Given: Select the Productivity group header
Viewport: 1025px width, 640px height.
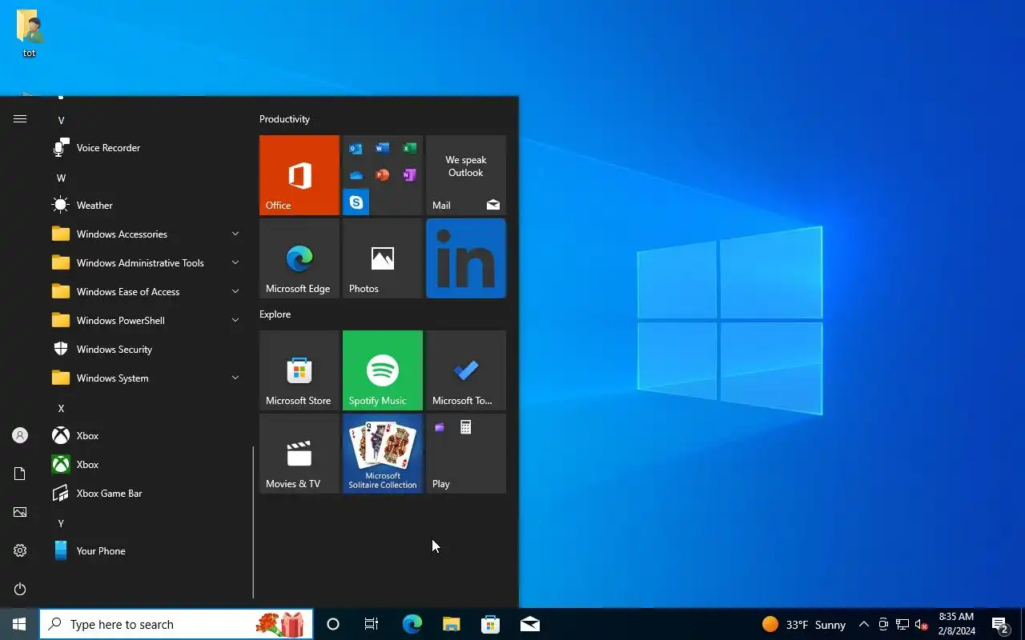Looking at the screenshot, I should click(x=284, y=119).
